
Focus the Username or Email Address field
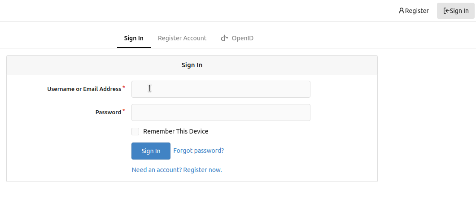[221, 89]
